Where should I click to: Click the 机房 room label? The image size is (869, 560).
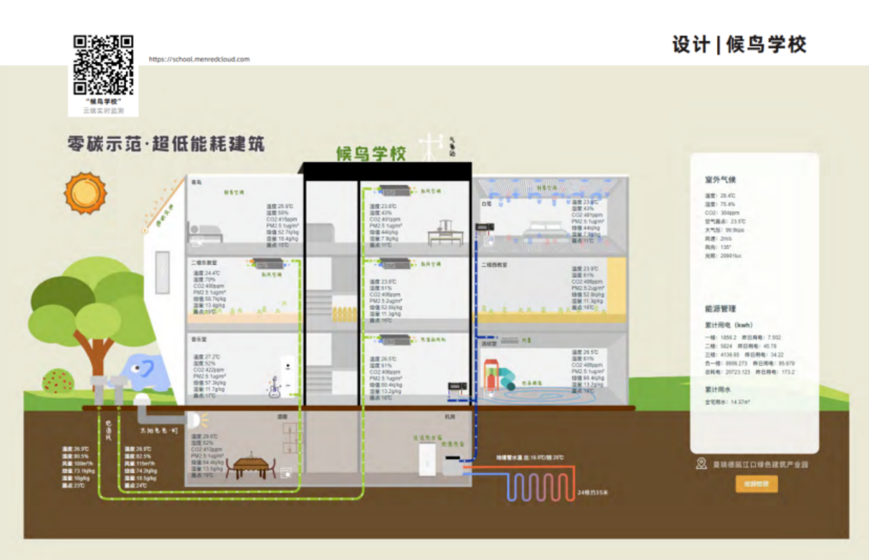pyautogui.click(x=450, y=416)
